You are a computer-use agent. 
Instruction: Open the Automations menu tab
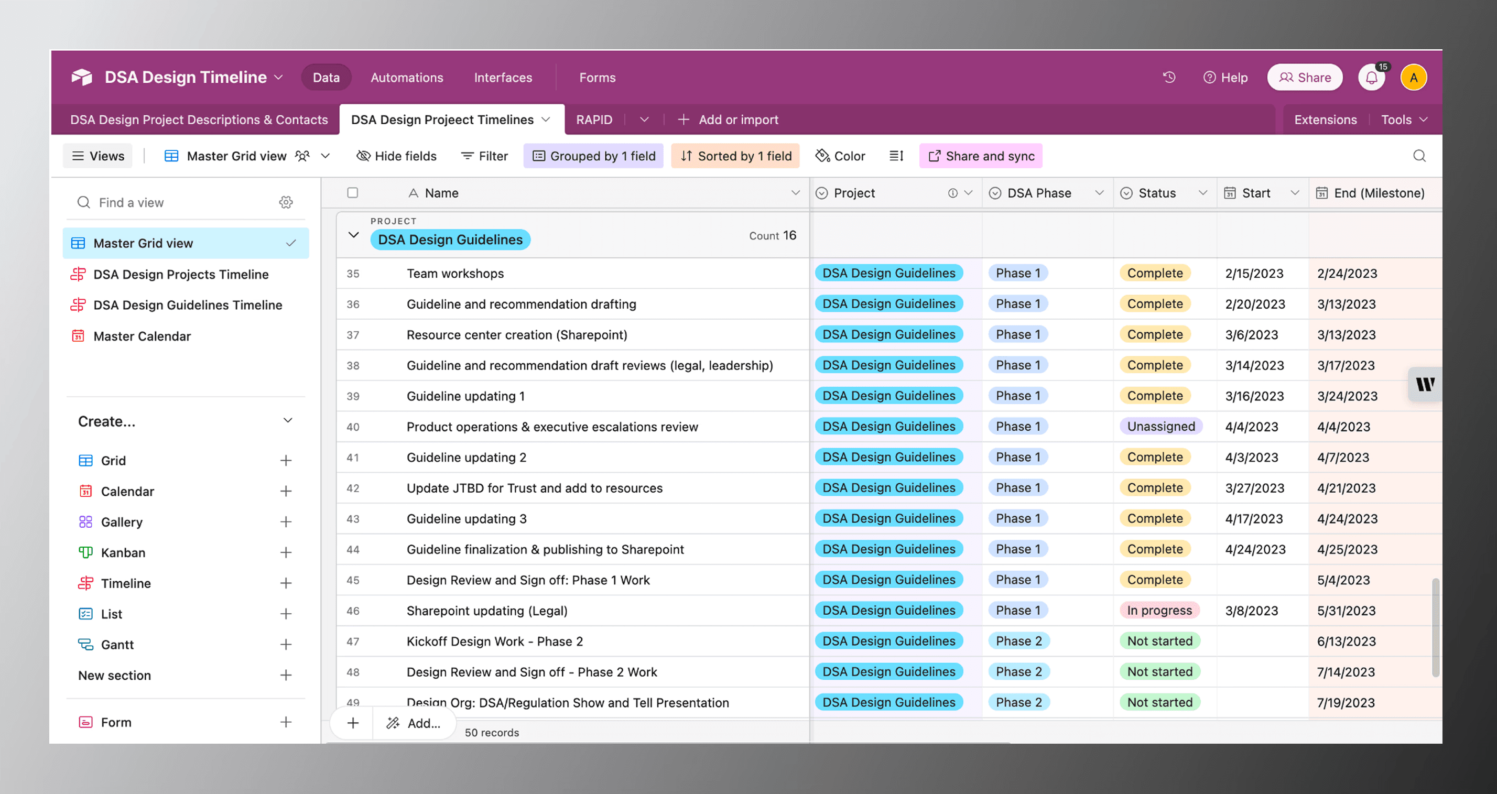[407, 78]
